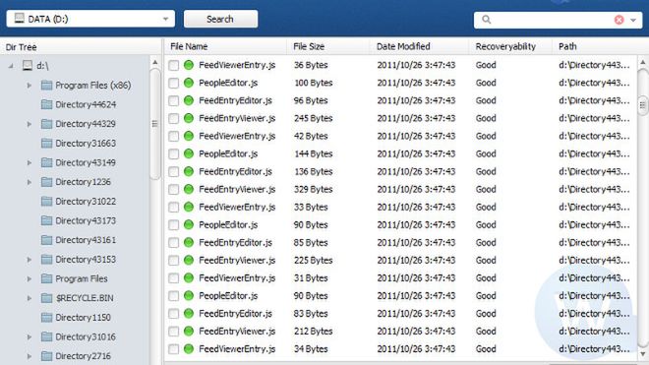Click the Directory31022 folder icon
Screen dimensions: 649x365
[47, 202]
